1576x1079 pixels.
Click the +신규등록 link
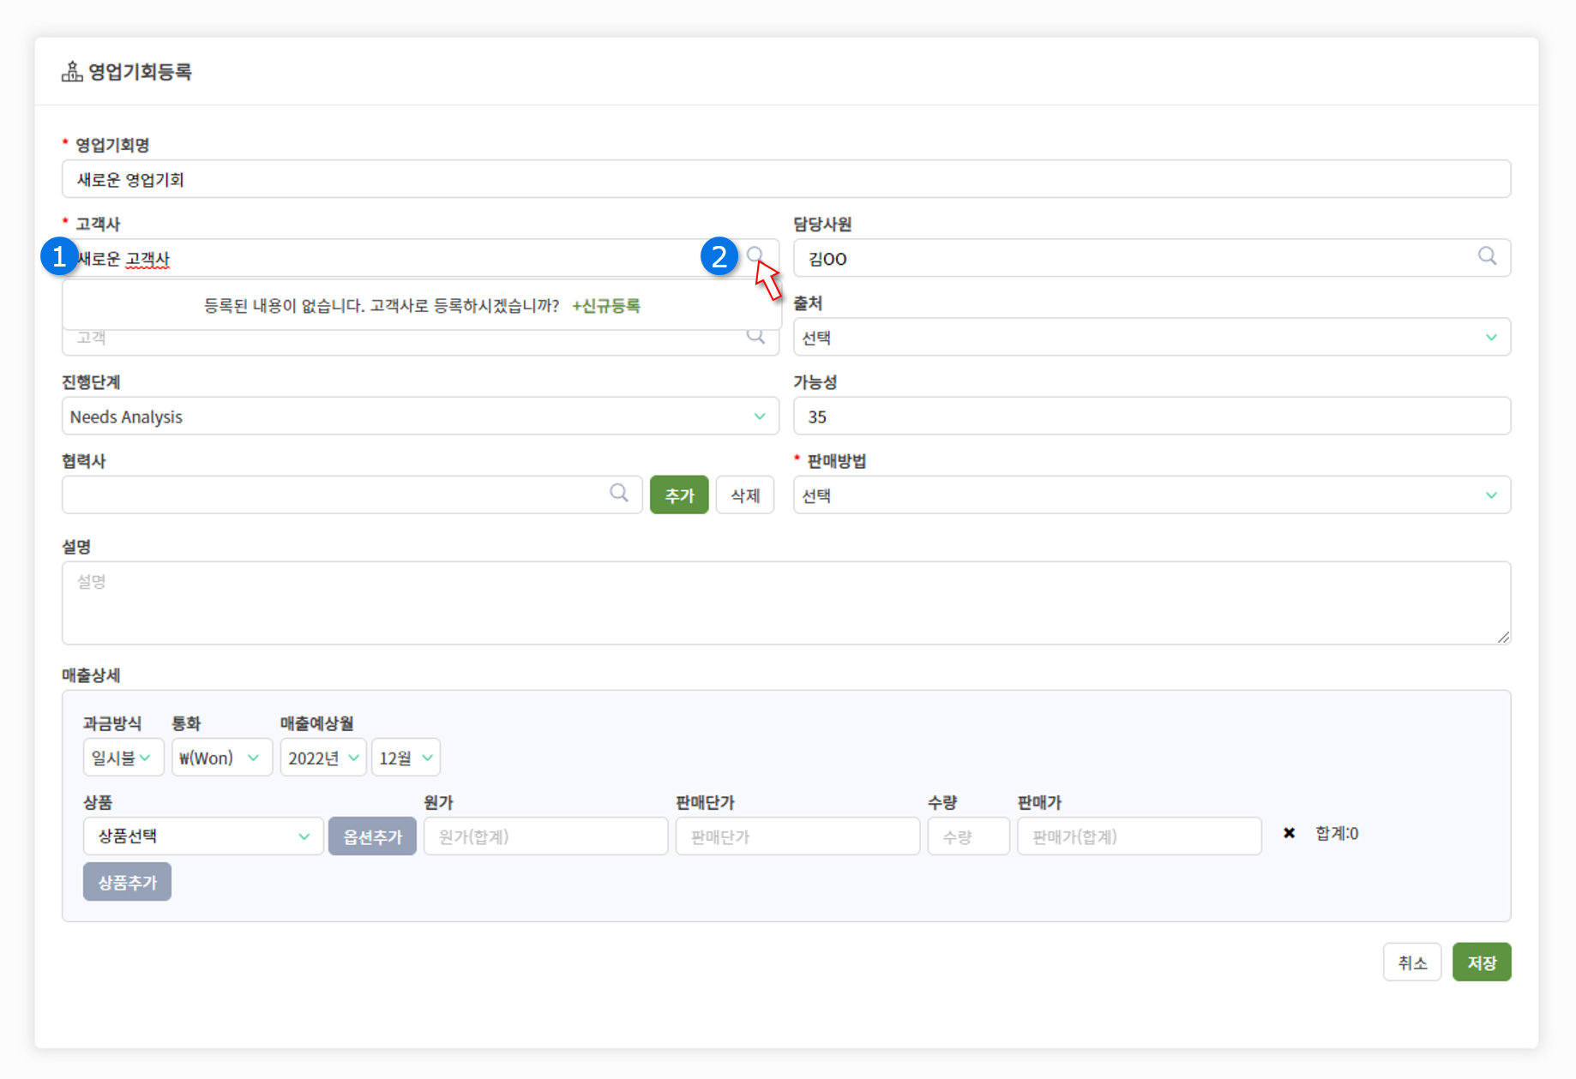coord(606,306)
